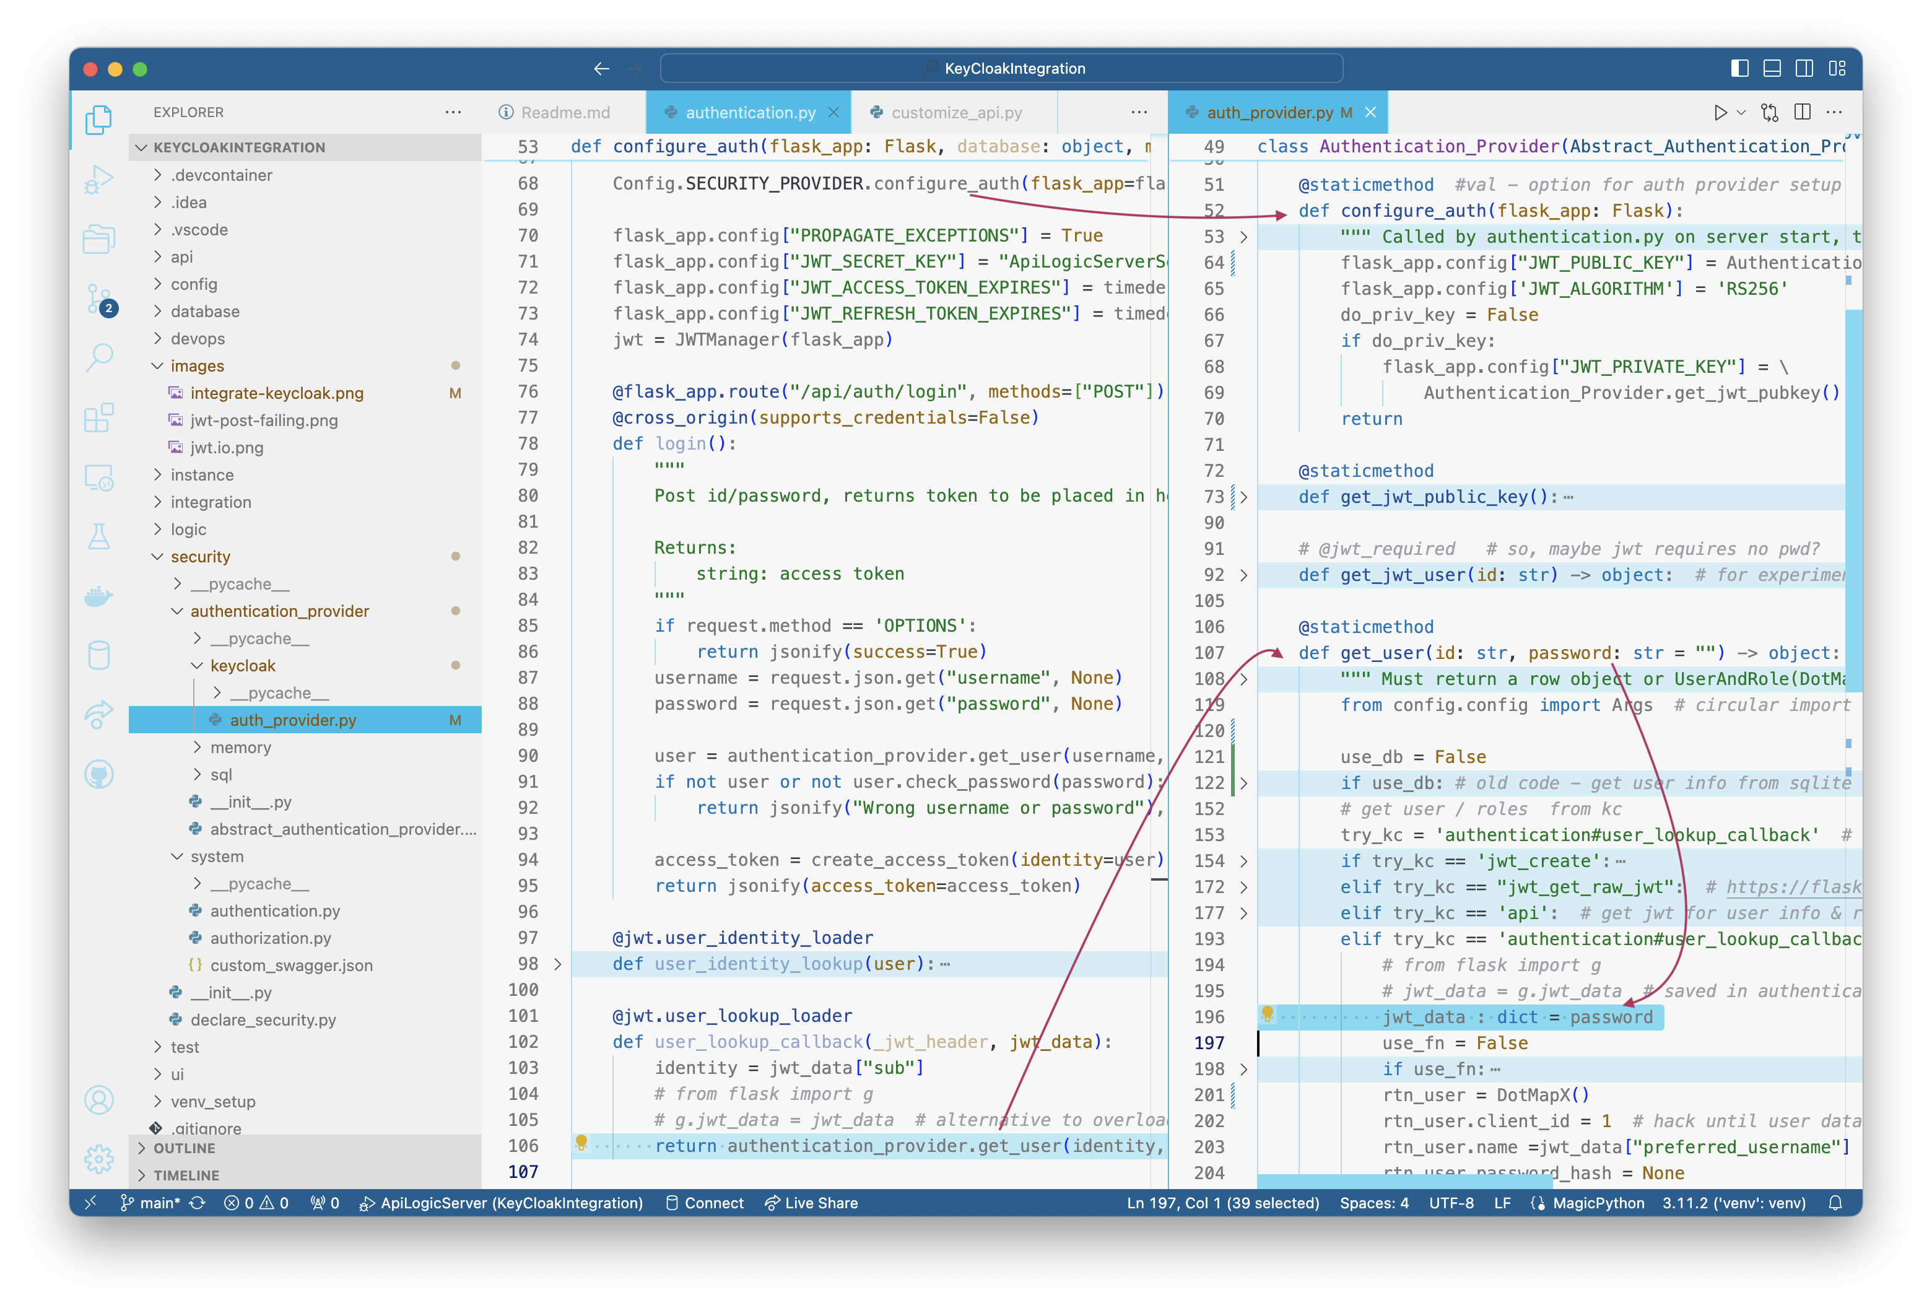
Task: Open the Source Control view icon
Action: [99, 299]
